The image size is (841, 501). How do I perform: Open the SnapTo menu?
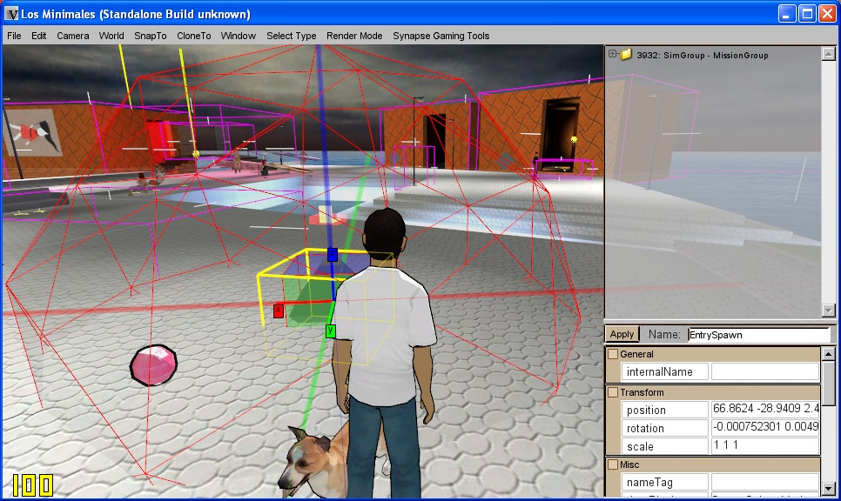coord(150,36)
